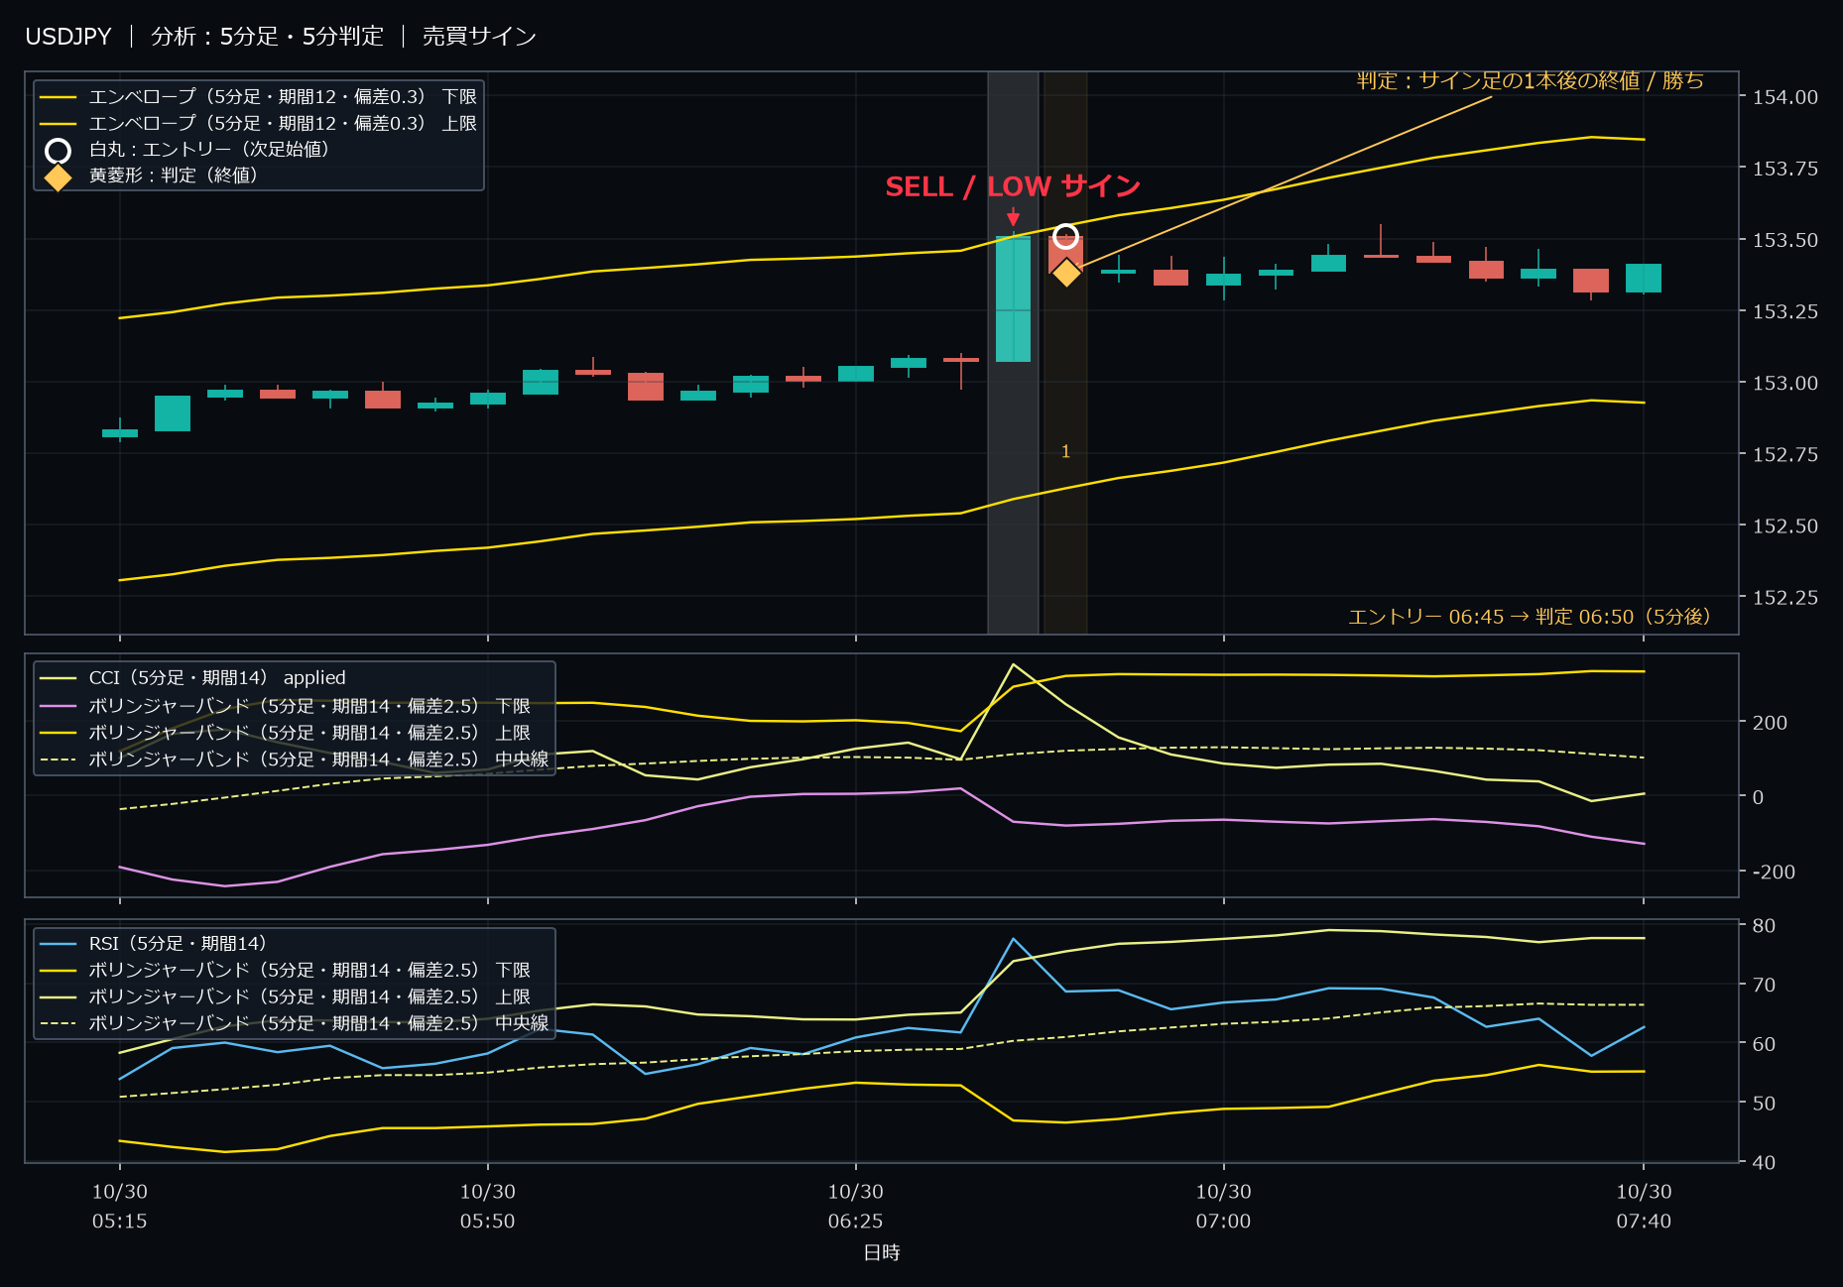Click the USDJPY chart title text
Image resolution: width=1843 pixels, height=1287 pixels.
click(68, 37)
